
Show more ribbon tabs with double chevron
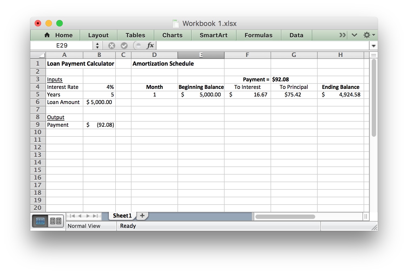tap(343, 35)
